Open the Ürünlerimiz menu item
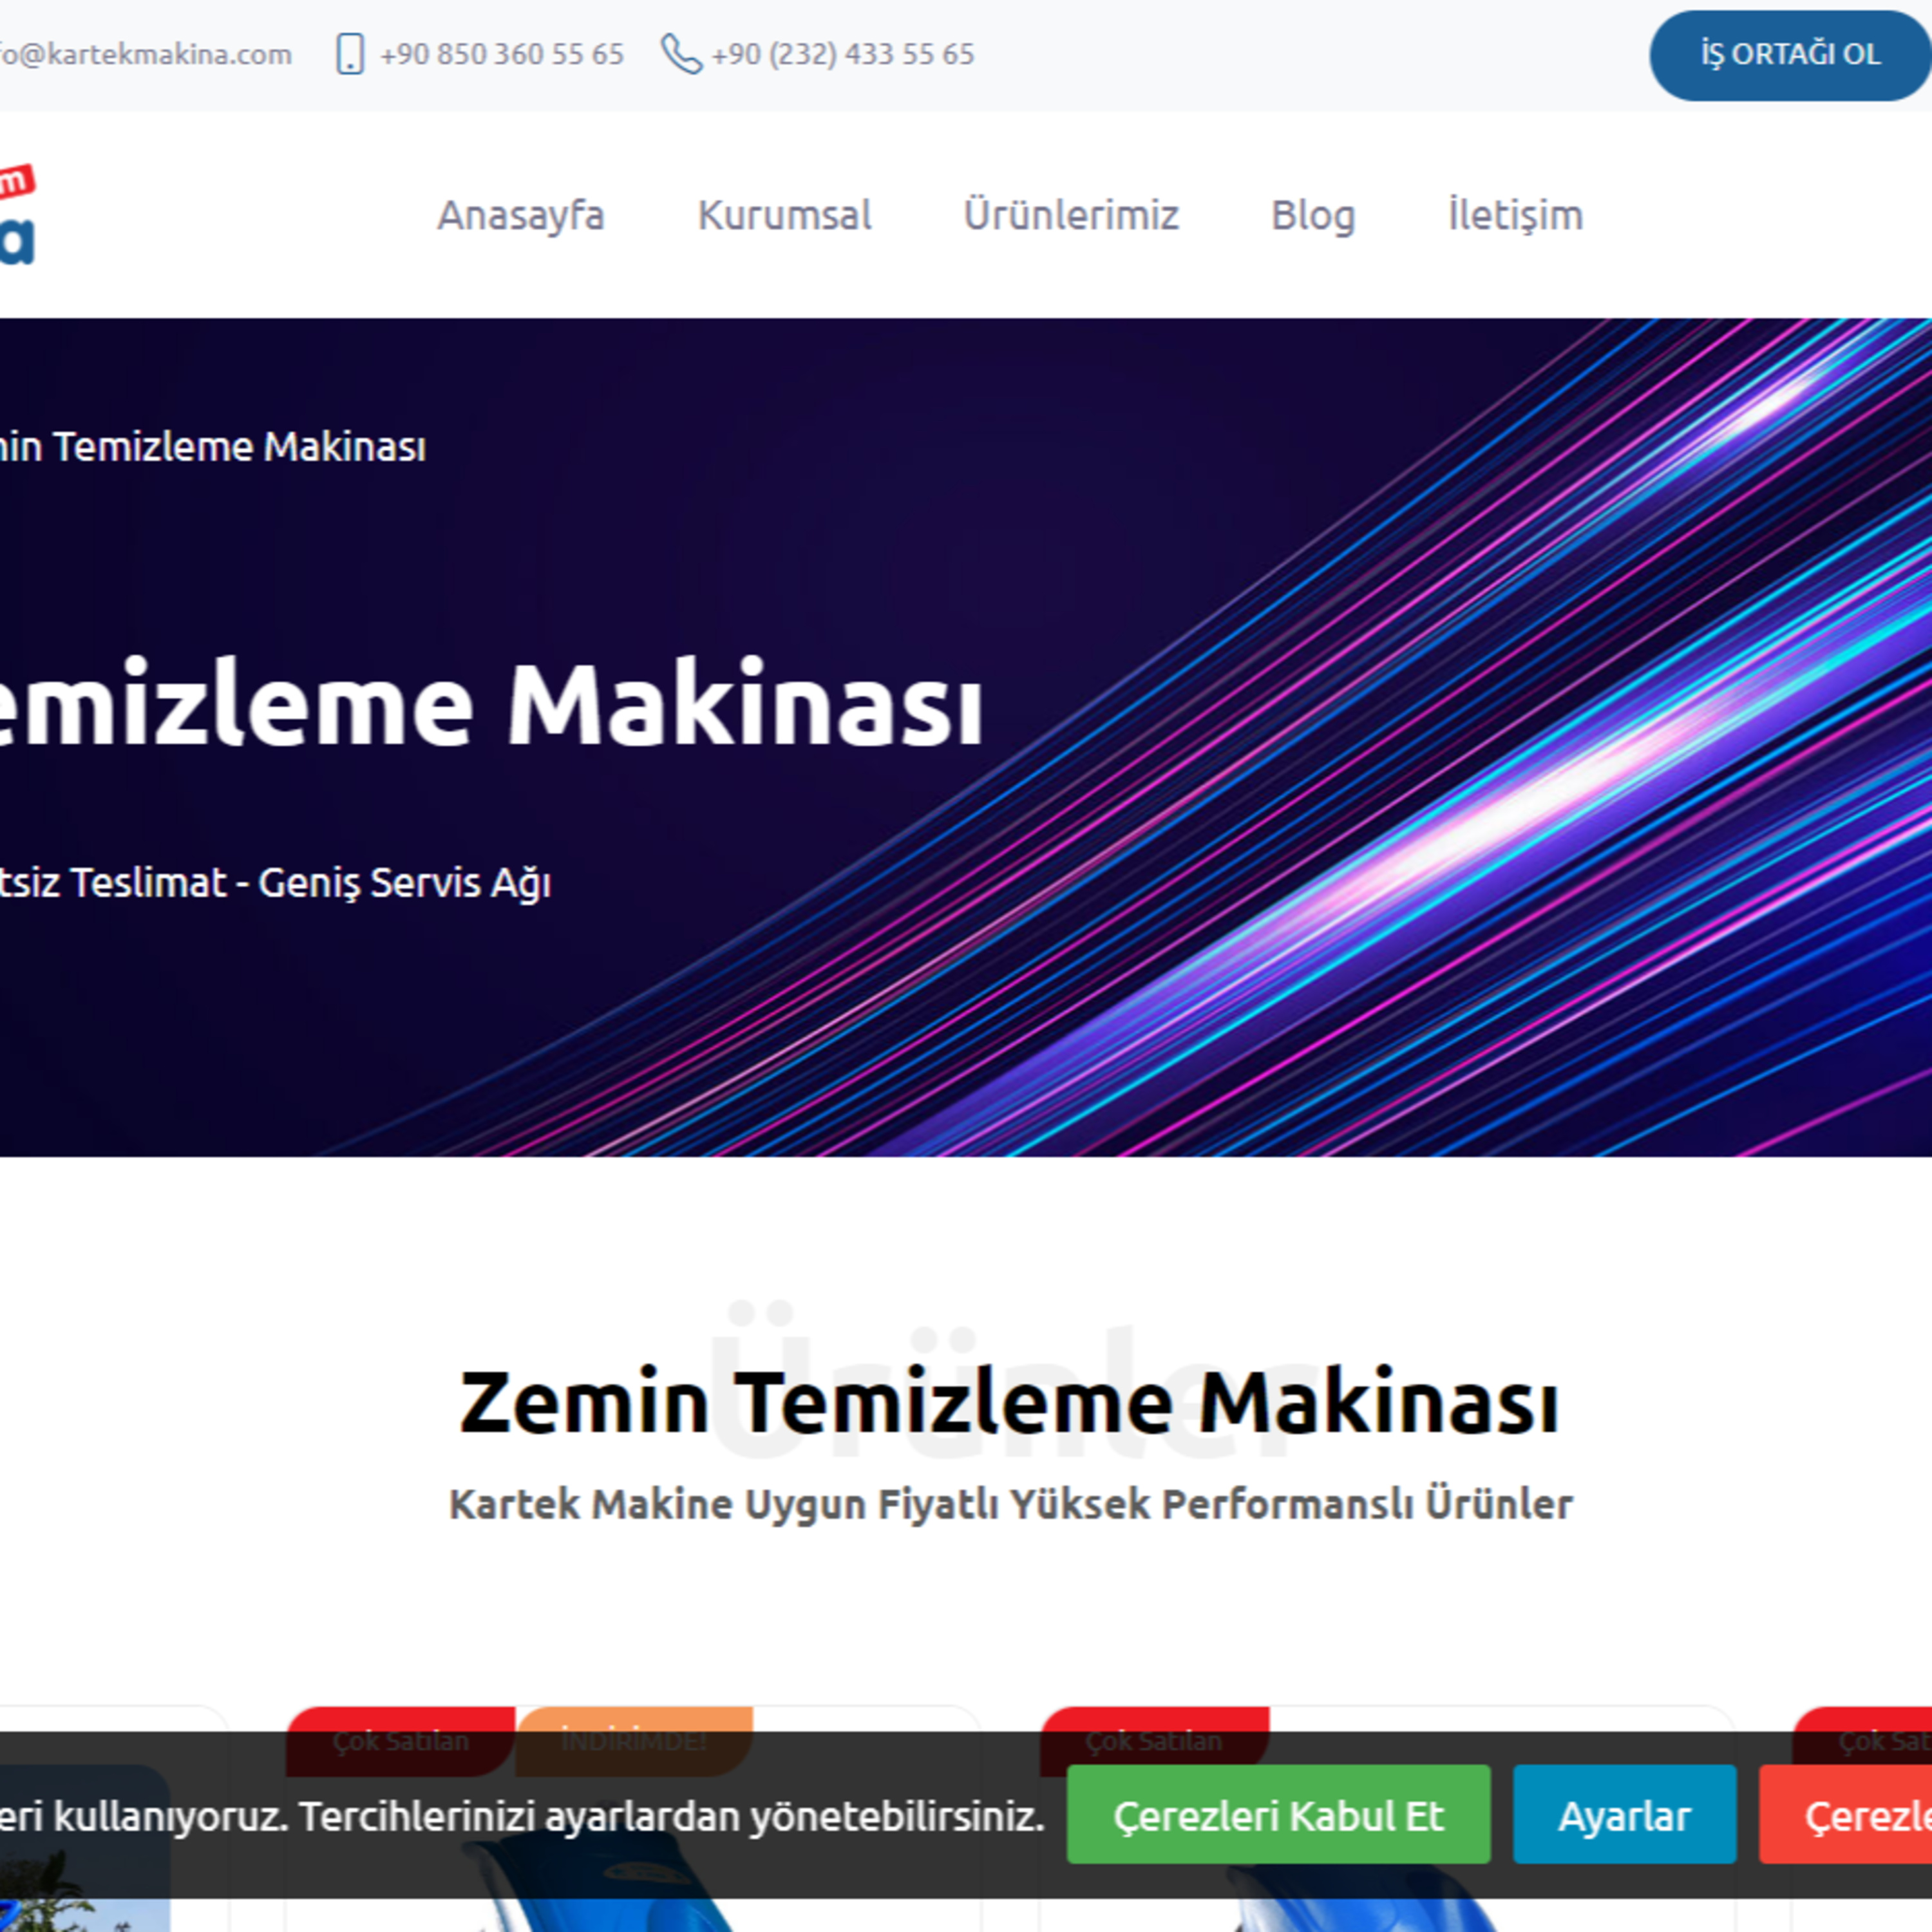 click(1071, 215)
